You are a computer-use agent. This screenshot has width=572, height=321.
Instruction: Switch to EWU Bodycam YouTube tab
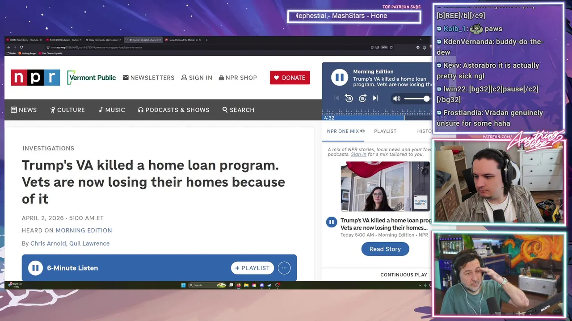click(63, 40)
